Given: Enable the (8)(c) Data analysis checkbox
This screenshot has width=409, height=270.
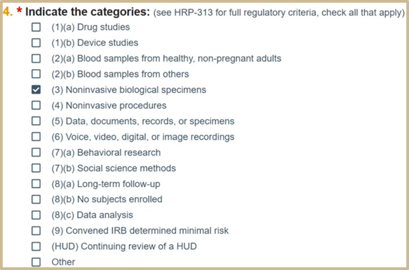Looking at the screenshot, I should point(36,215).
